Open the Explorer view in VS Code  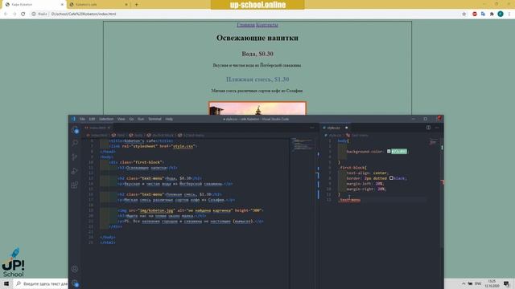[x=75, y=130]
